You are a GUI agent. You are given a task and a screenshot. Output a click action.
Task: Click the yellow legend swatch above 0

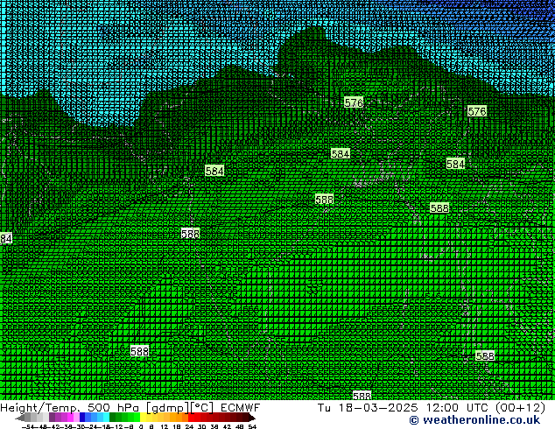tap(143, 417)
